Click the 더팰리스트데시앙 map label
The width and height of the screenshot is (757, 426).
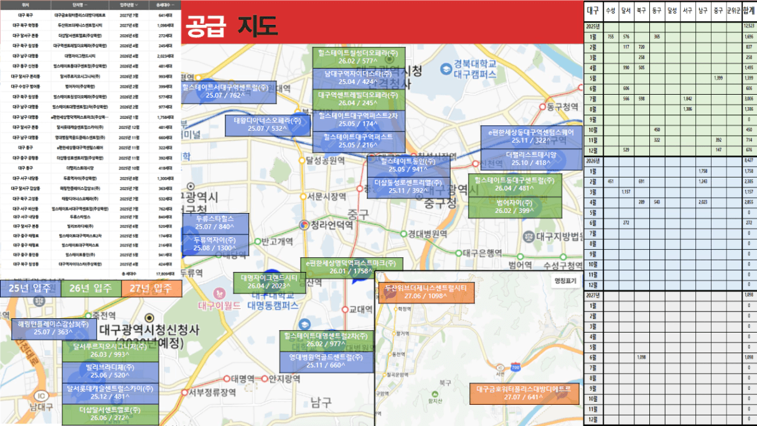(531, 158)
